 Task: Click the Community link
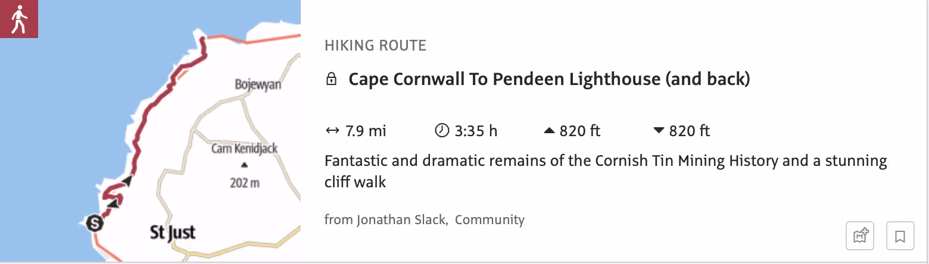(x=490, y=220)
